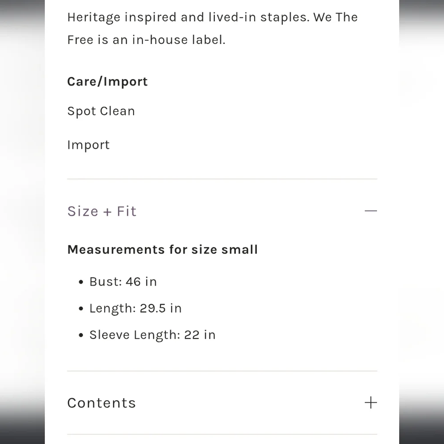Select the Bust: 46 in measurement

point(123,282)
